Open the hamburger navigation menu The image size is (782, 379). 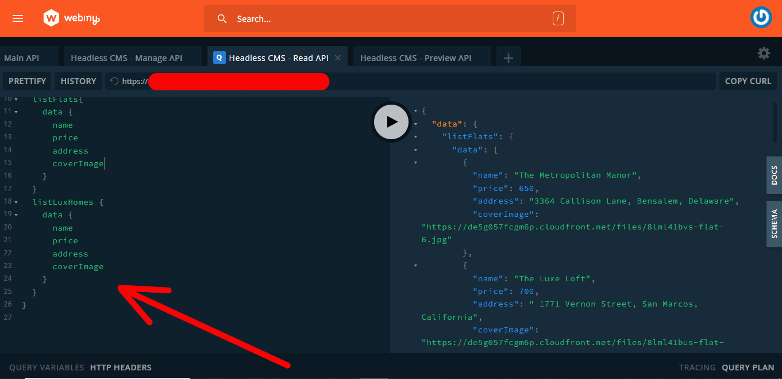click(x=17, y=18)
